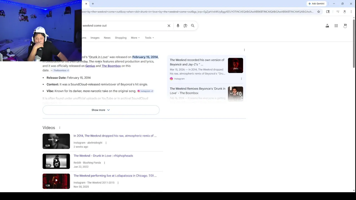Open the AI overview three-dot options
356x200 pixels.
coord(244,50)
